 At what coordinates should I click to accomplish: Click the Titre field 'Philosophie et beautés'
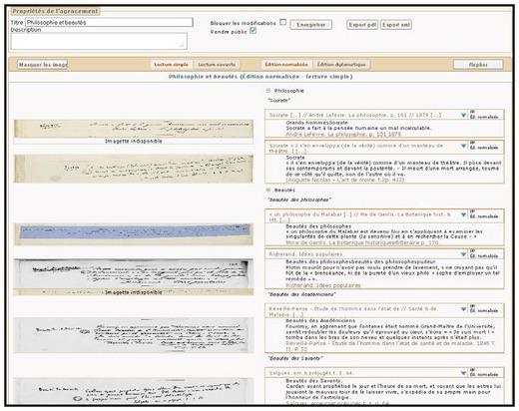[109, 22]
